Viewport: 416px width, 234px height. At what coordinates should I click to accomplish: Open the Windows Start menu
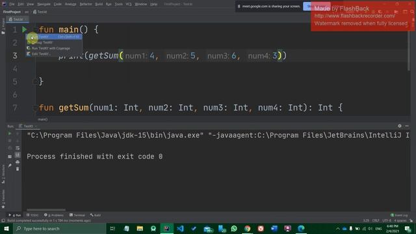pyautogui.click(x=6, y=228)
